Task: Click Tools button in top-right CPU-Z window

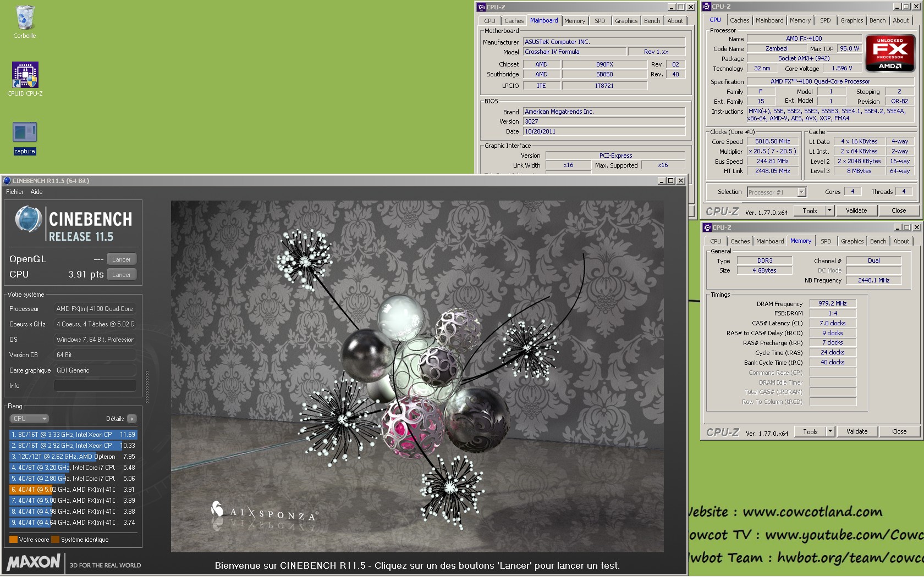Action: click(x=810, y=210)
